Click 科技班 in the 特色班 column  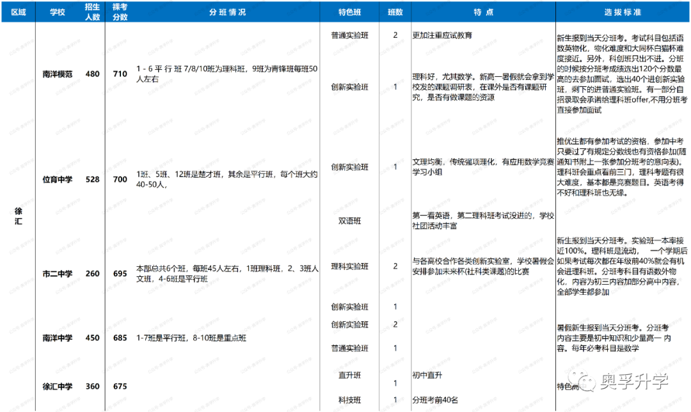[349, 400]
